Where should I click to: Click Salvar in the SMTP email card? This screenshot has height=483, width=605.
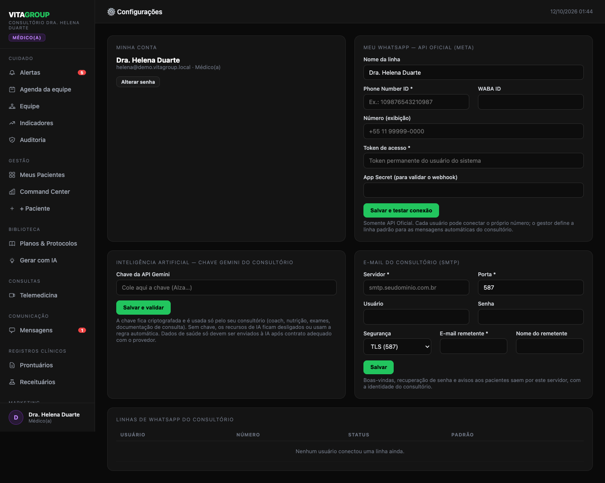coord(379,367)
